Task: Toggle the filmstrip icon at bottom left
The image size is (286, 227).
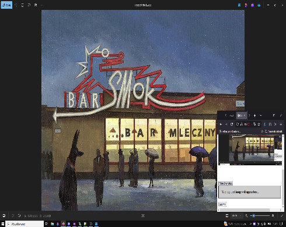Action: [x=4, y=215]
